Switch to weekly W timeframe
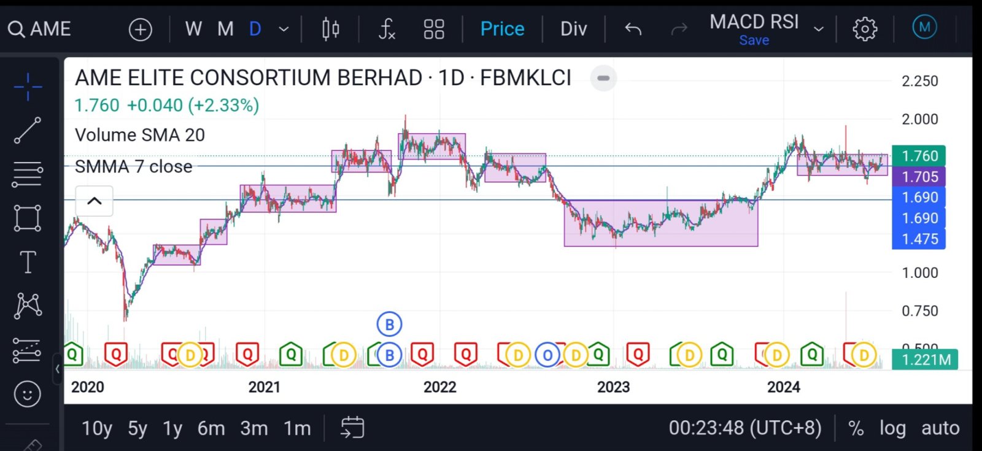This screenshot has width=982, height=451. (193, 29)
